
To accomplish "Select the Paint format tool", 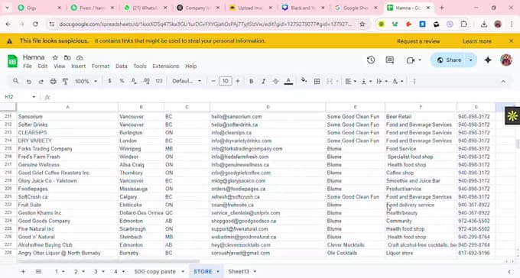I will pos(65,81).
